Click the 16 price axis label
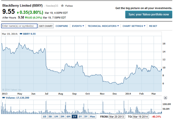 [164, 43]
